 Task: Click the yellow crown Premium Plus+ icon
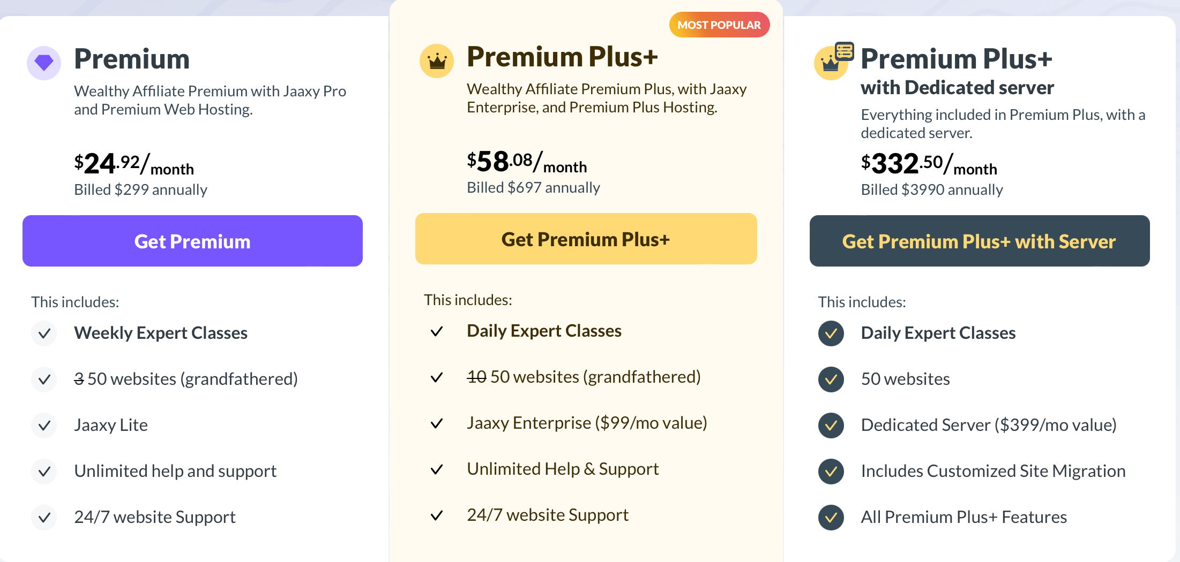coord(437,60)
